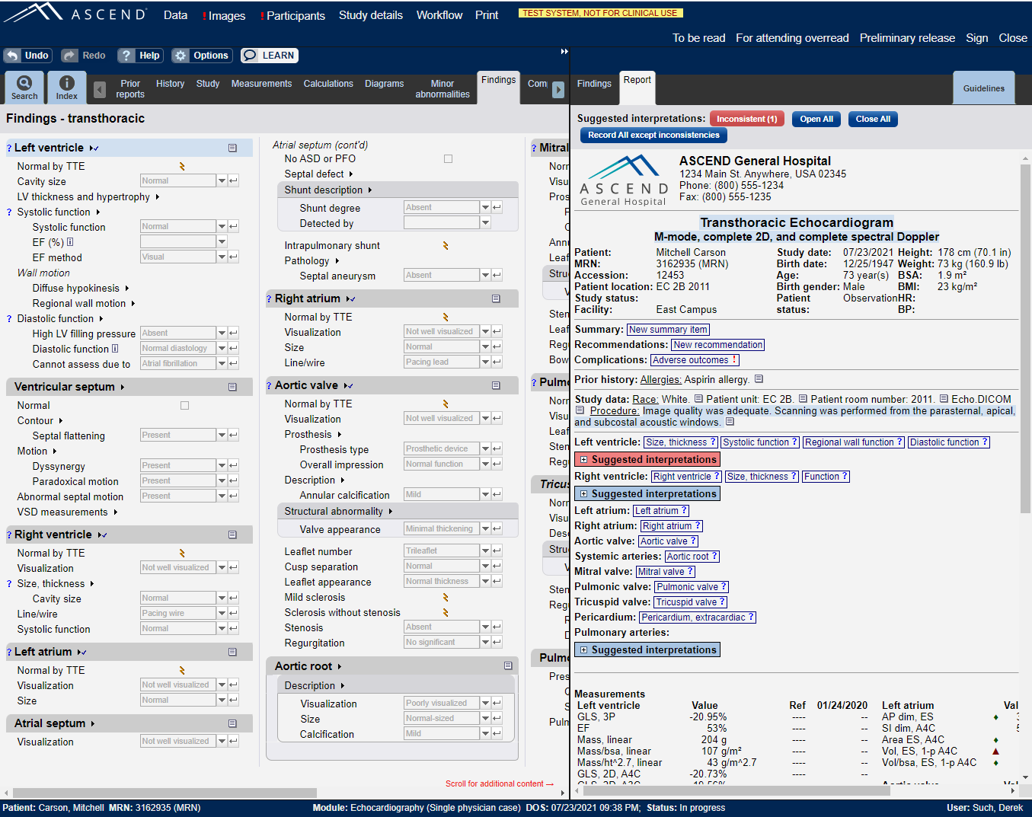Open the Index info tool

(x=67, y=88)
